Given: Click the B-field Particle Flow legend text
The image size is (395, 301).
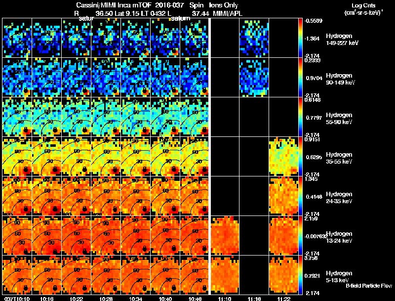Looking at the screenshot, I should coord(368,286).
